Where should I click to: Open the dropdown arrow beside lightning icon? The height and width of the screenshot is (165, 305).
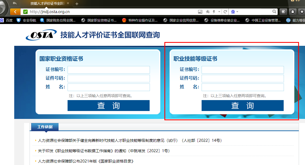(x=219, y=12)
